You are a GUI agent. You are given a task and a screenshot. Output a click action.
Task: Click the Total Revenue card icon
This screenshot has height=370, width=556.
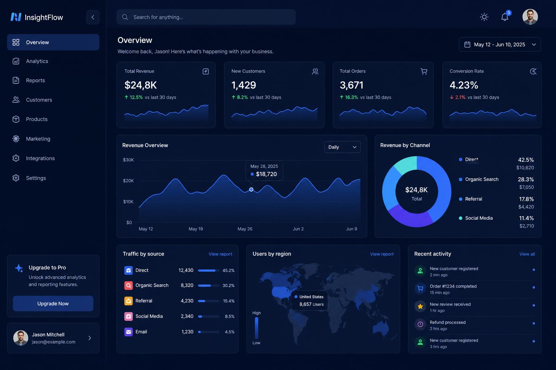[x=206, y=71]
